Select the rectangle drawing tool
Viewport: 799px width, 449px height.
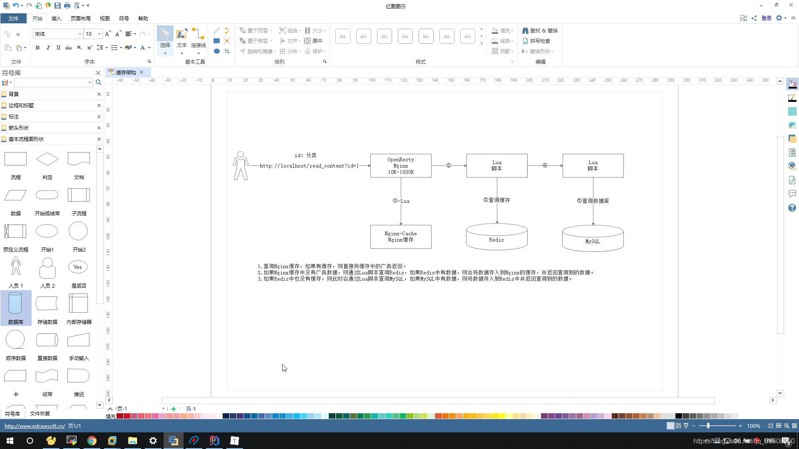click(x=216, y=41)
